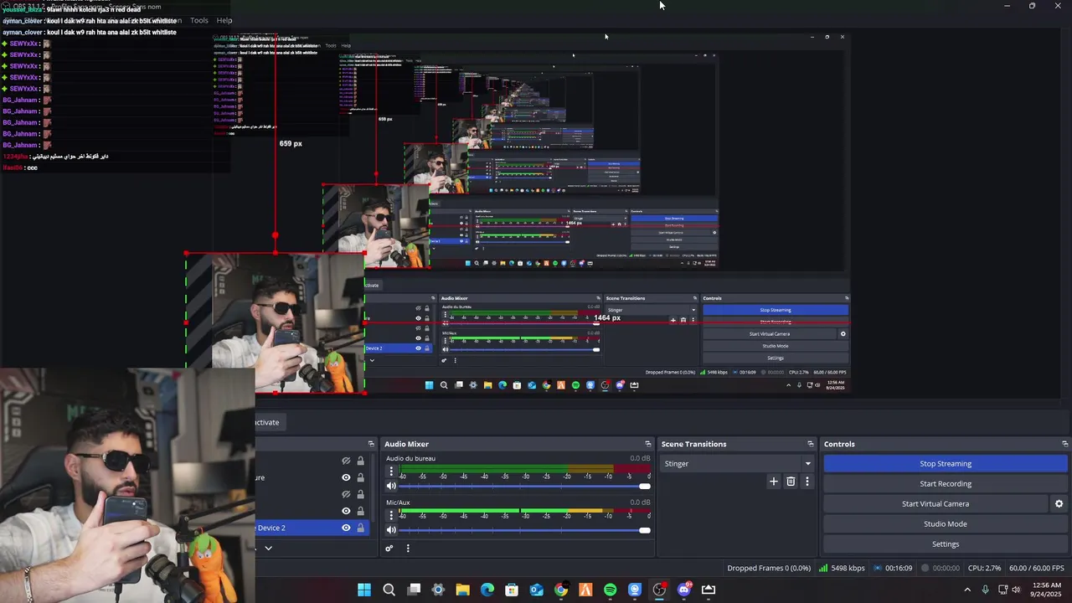Mute the Audio du bureau speaker icon

391,486
